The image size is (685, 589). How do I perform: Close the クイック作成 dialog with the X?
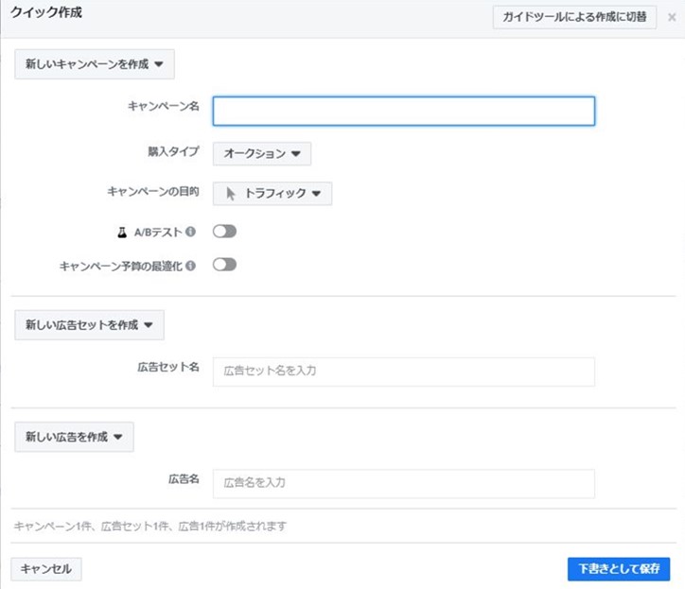(x=672, y=17)
